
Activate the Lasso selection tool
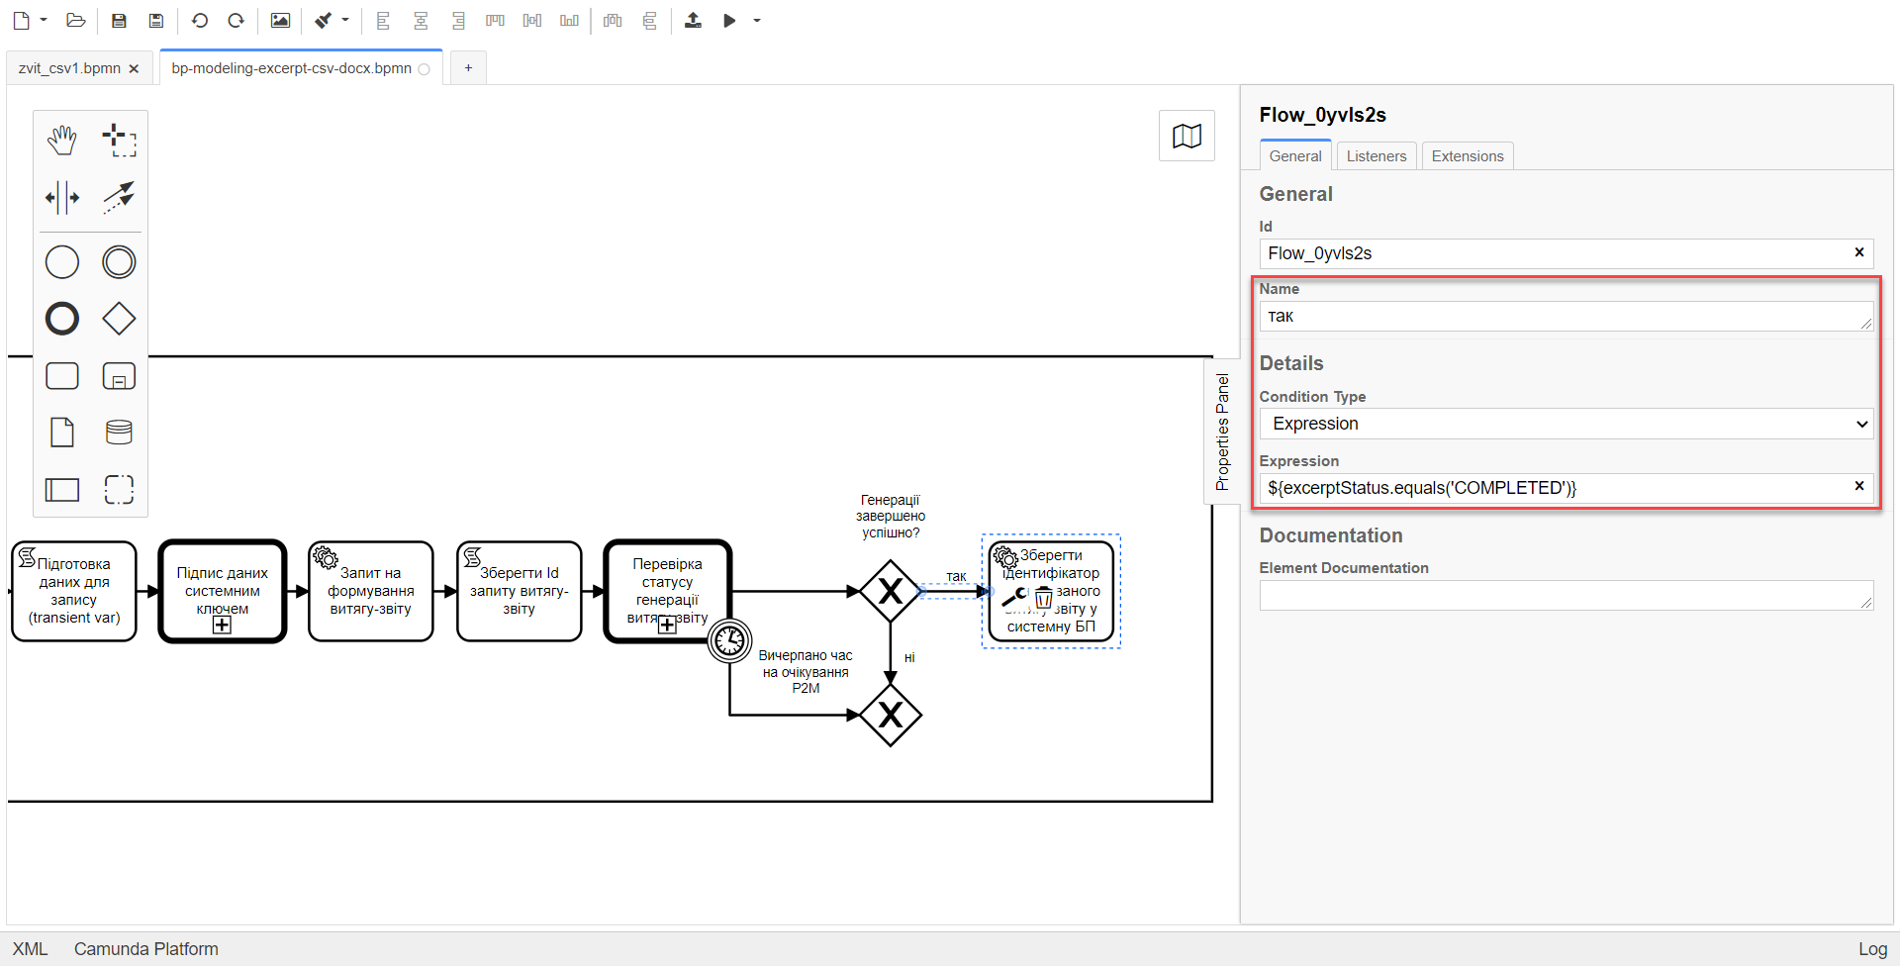pyautogui.click(x=119, y=141)
